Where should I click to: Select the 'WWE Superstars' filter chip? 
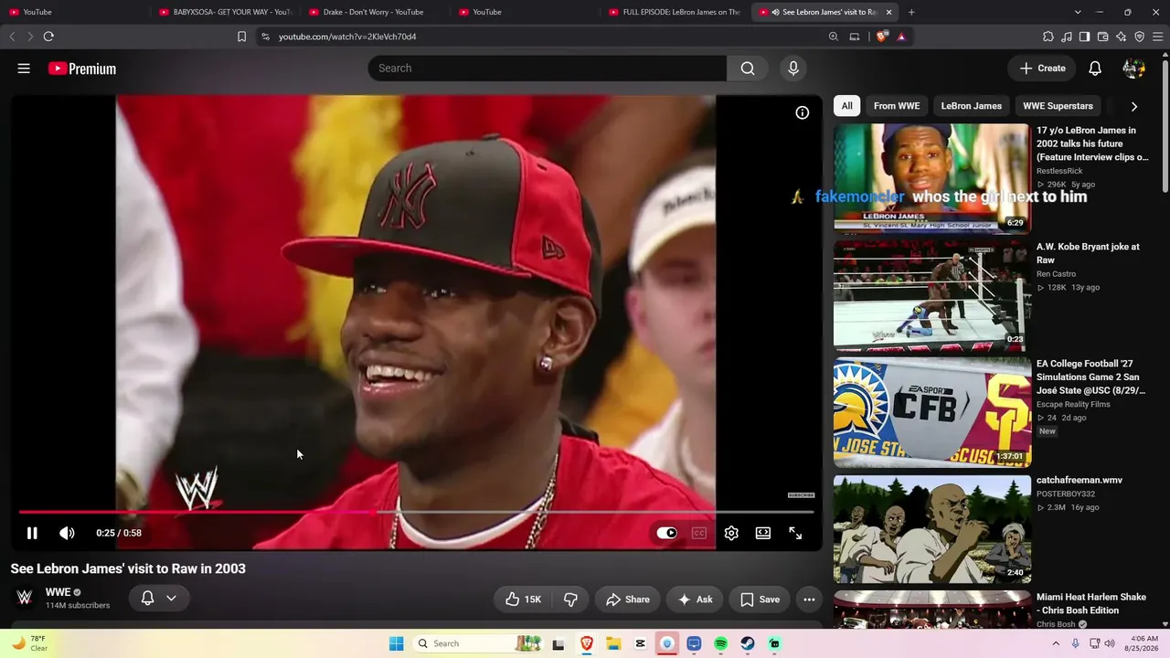click(1058, 106)
